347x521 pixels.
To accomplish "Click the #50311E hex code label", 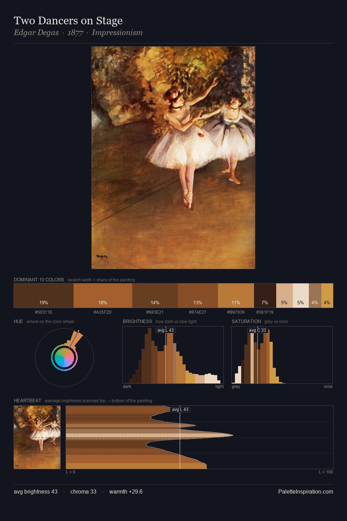I will 44,312.
